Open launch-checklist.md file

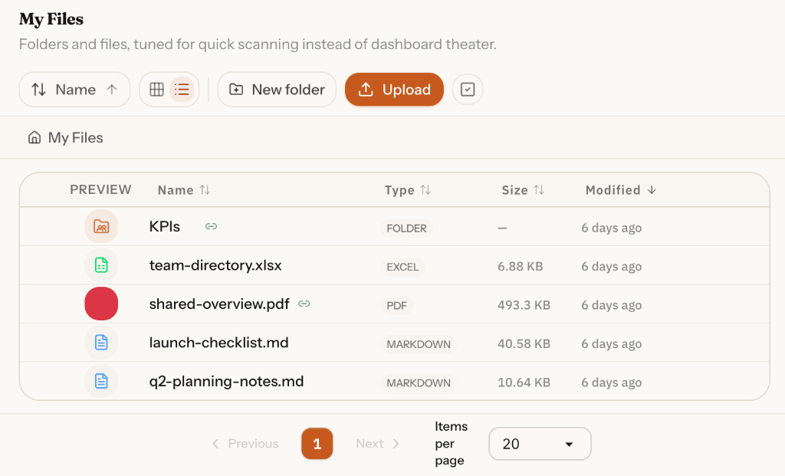coord(218,343)
